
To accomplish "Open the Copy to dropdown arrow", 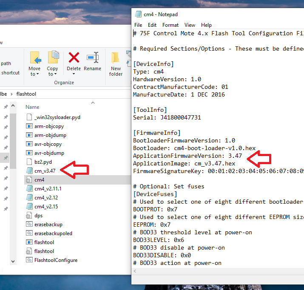I will point(55,74).
